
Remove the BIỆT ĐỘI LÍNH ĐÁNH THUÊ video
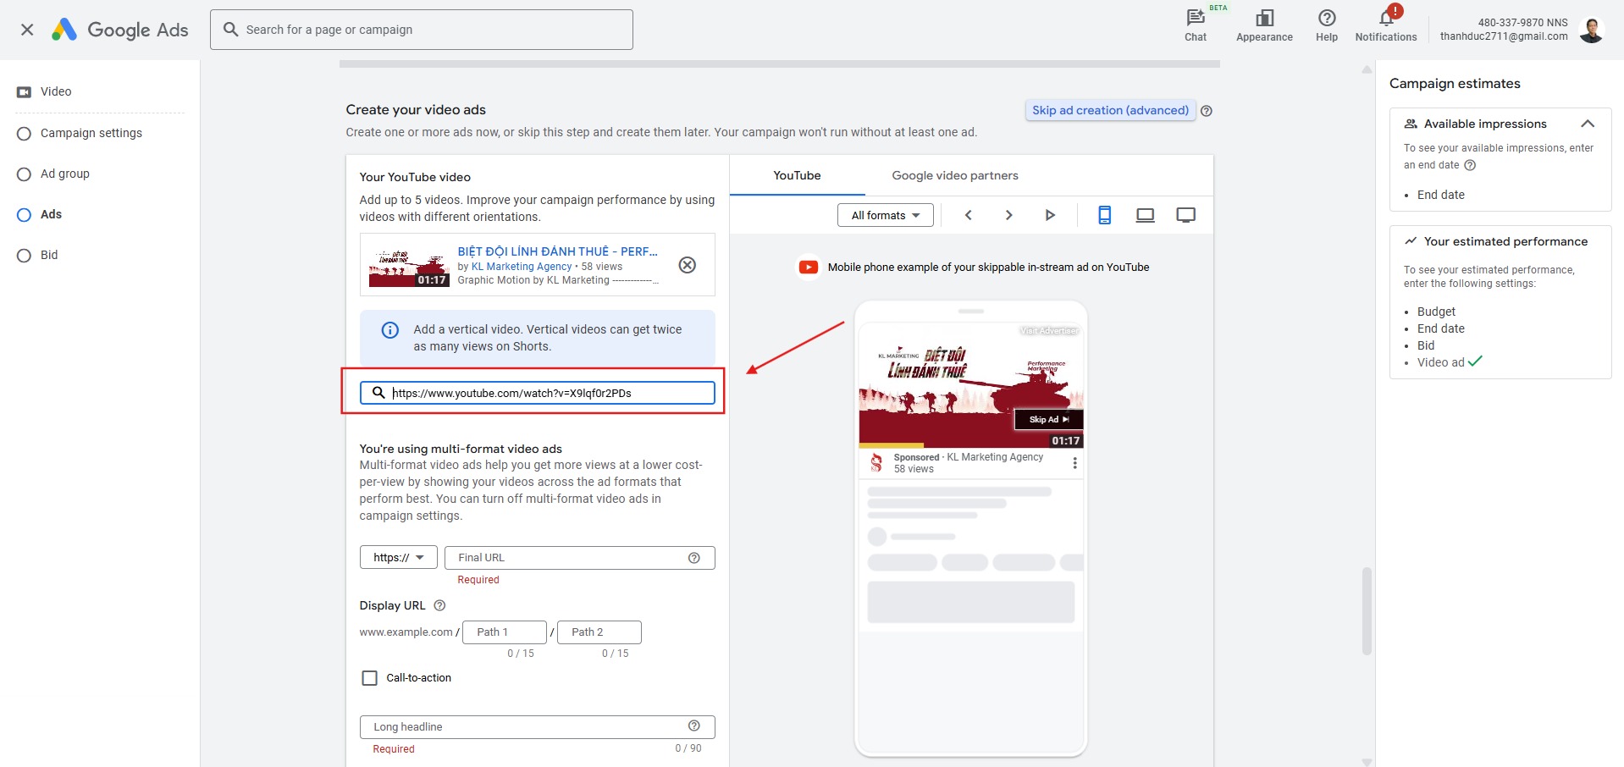point(687,265)
